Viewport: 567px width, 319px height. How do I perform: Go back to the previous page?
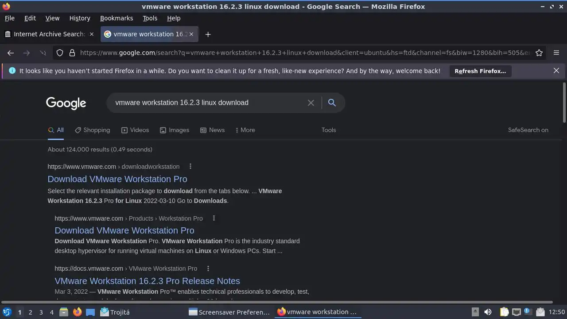tap(11, 53)
